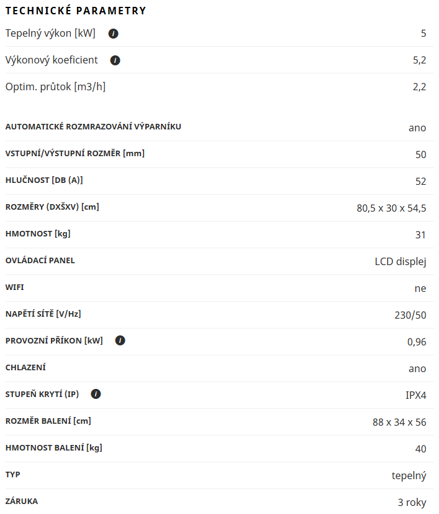Click value 80,5 x 30 x 54,5
Screen dimensions: 439x514
tap(391, 208)
